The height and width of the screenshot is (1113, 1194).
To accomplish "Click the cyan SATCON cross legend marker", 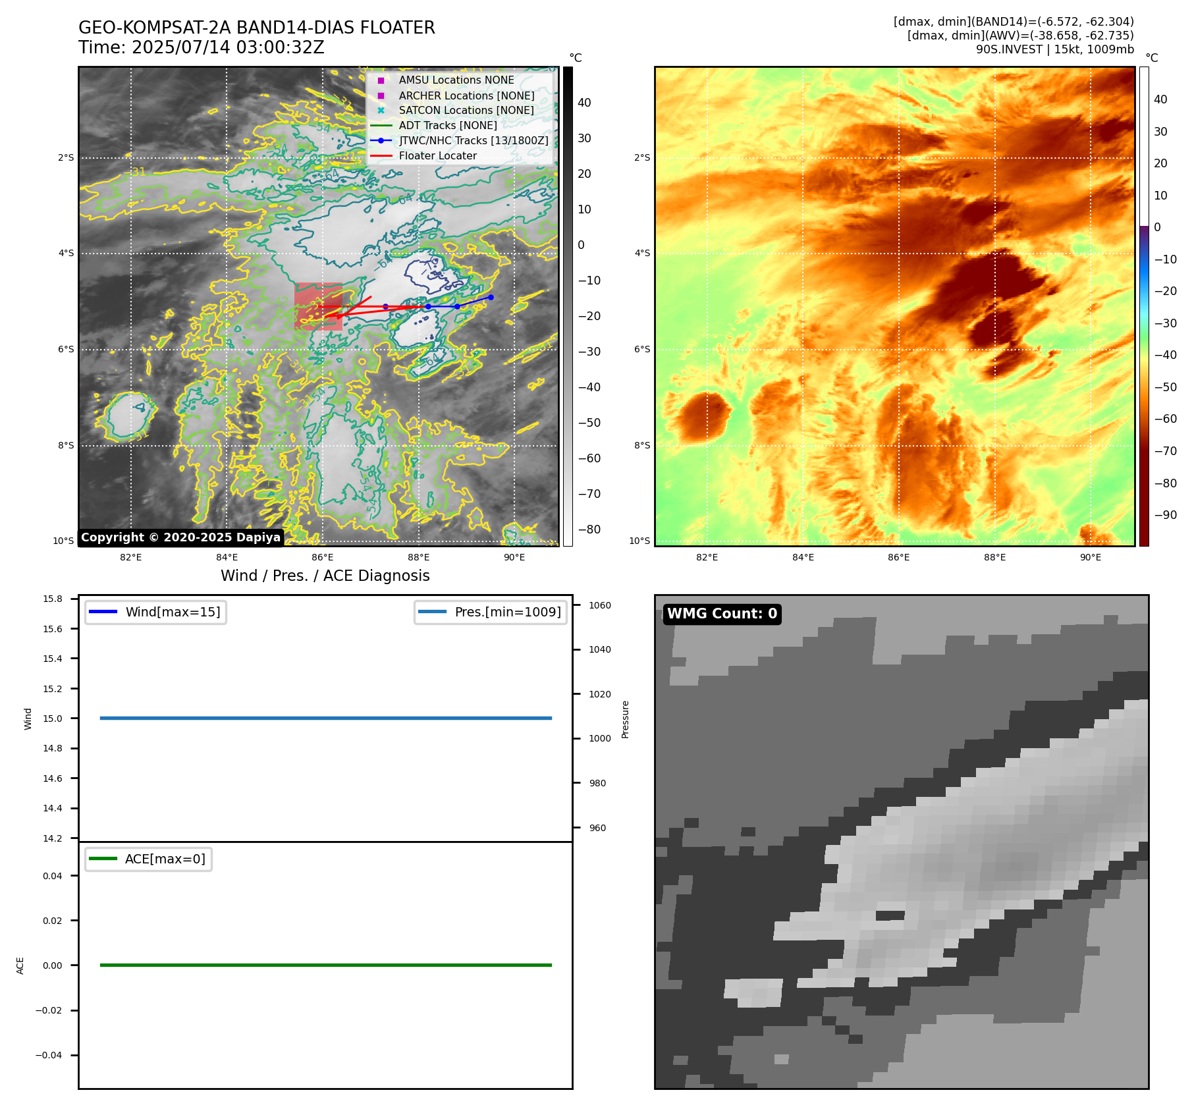I will click(381, 110).
